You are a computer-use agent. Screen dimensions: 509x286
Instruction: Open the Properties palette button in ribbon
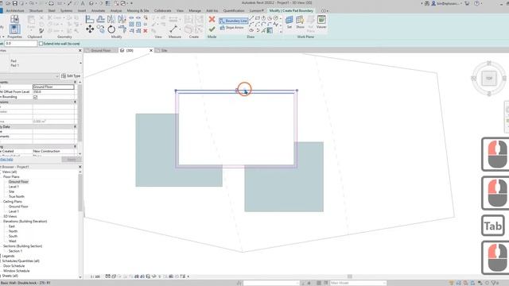coord(14,29)
